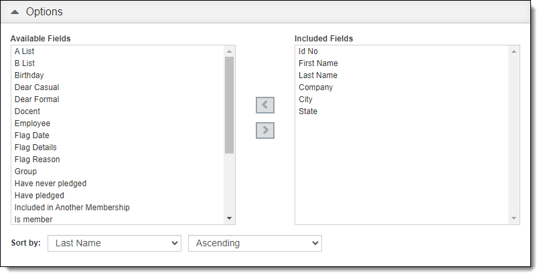This screenshot has width=541, height=277.
Task: Select Birthday in Available Fields
Action: [29, 75]
